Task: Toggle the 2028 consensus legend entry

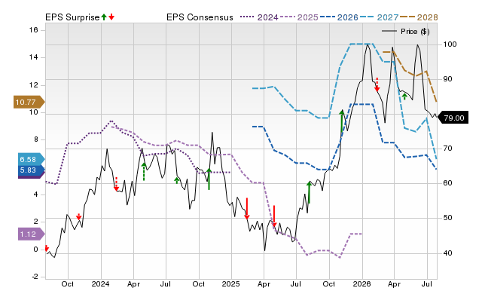Action: (x=419, y=17)
